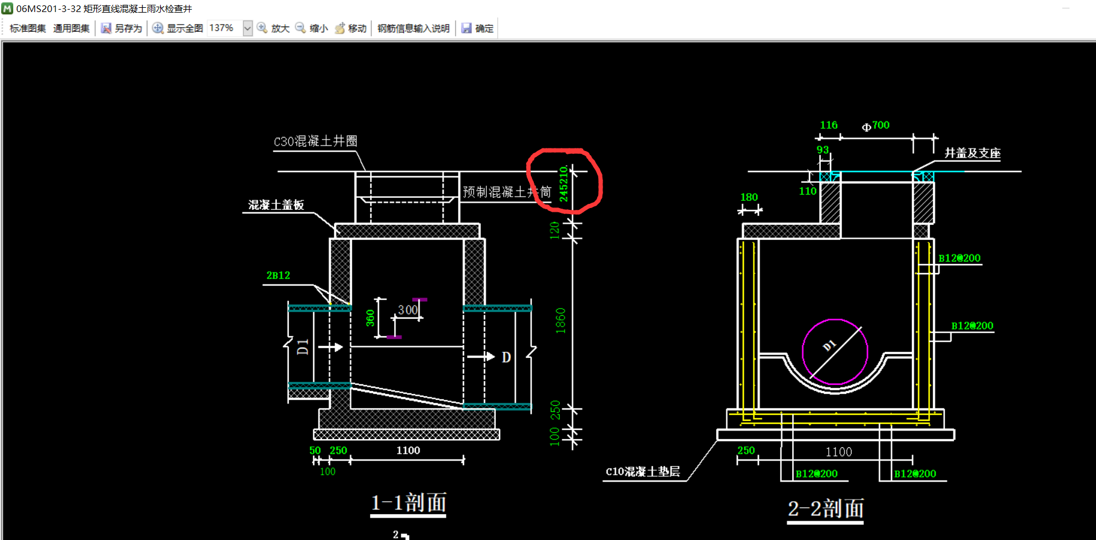Viewport: 1096px width, 540px height.
Task: Select the green 2B12 rebar label
Action: [278, 275]
